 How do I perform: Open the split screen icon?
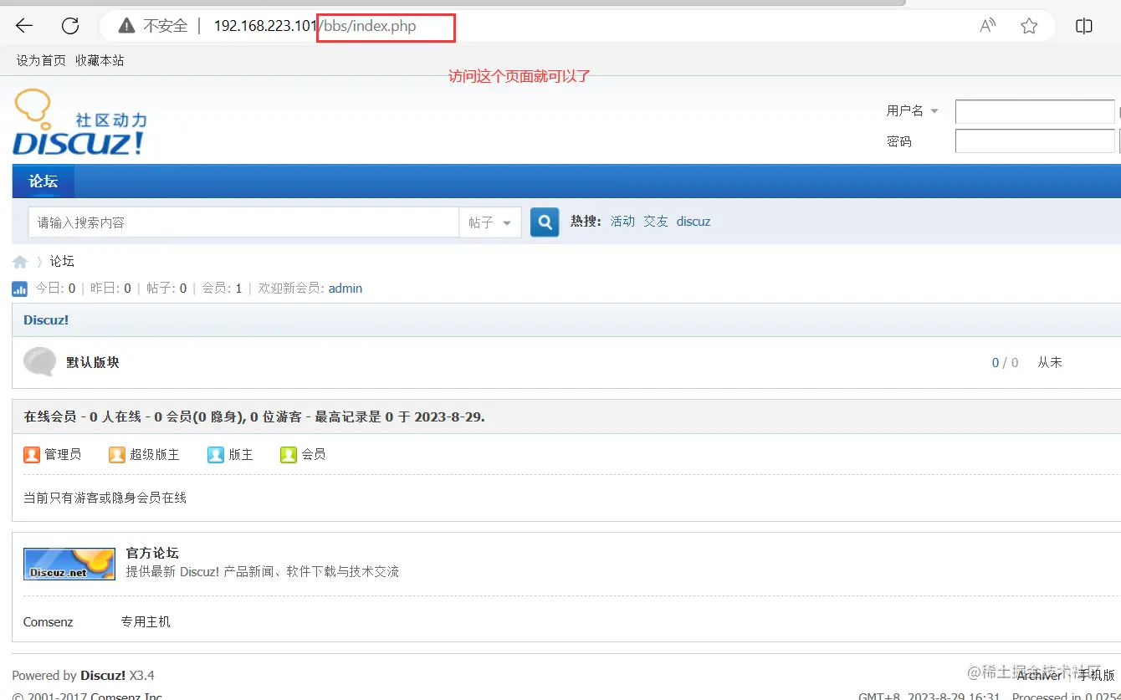pos(1084,26)
